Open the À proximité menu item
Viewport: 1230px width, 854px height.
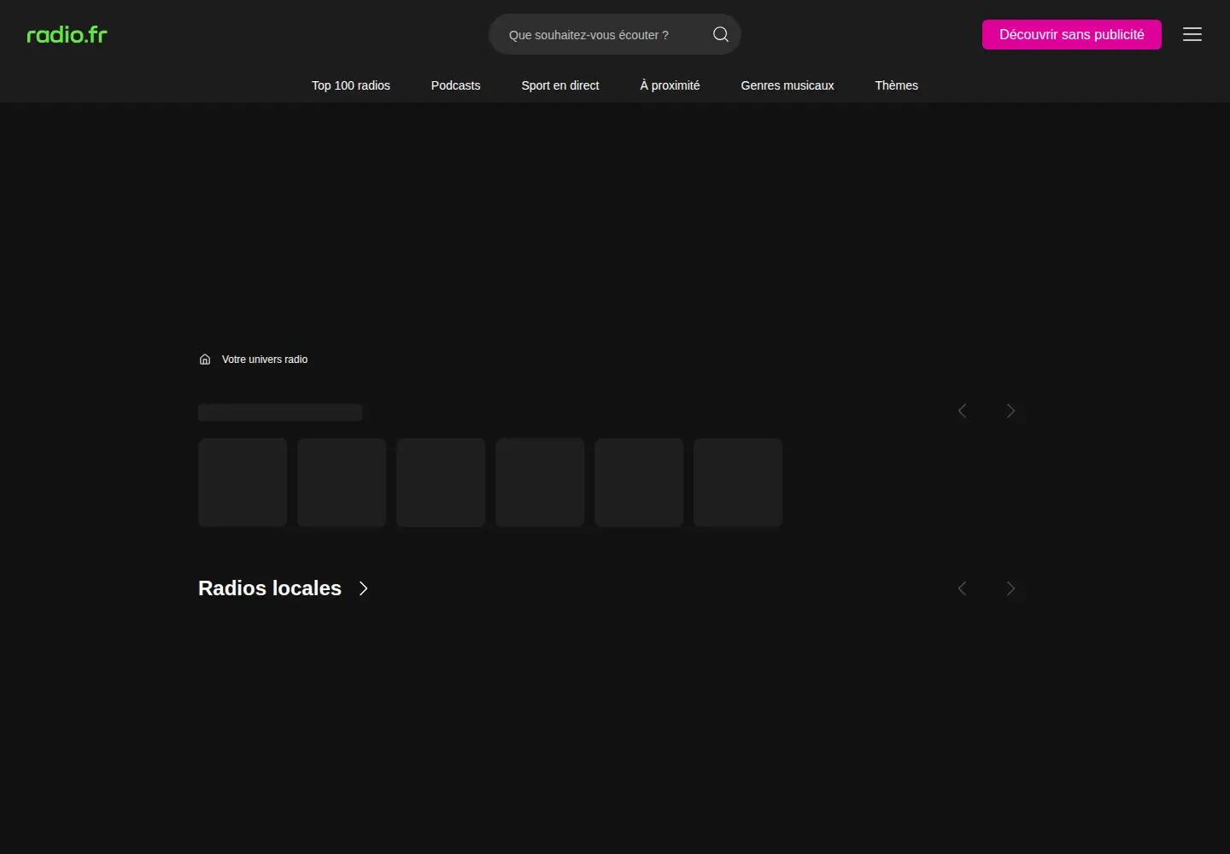[x=670, y=85]
